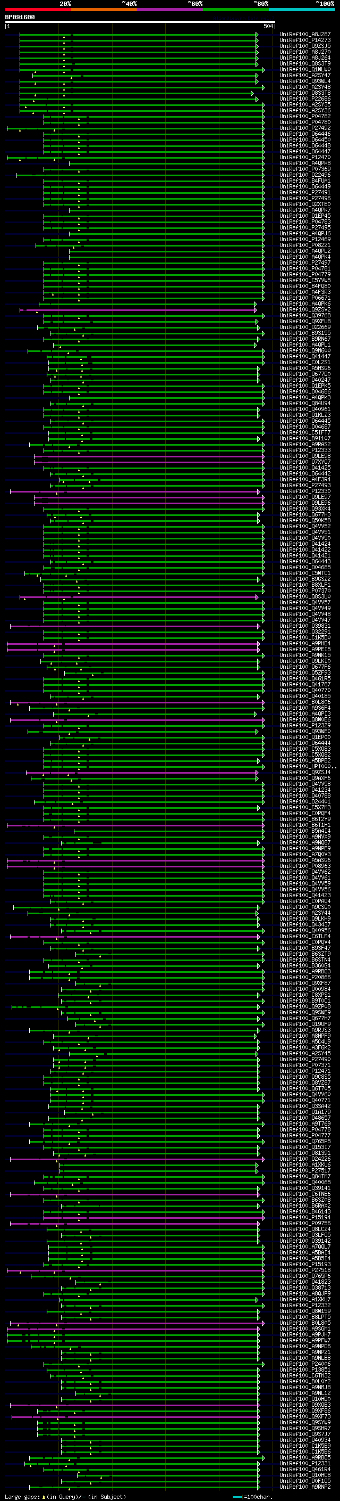Open hit UniRef100_Q8S3U0

305,597
